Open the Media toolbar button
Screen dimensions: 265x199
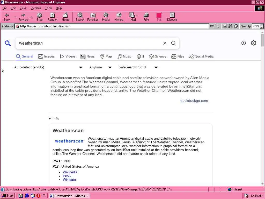(x=106, y=17)
